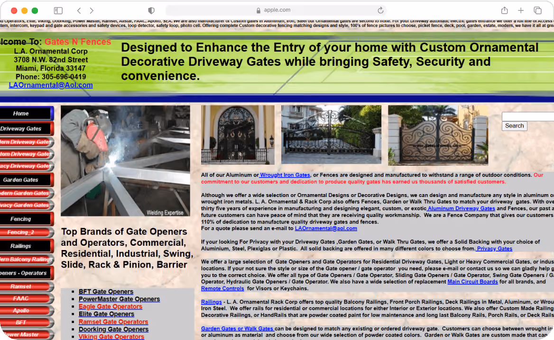This screenshot has height=340, width=554.
Task: Open the Modern Driveway Gates submenu button
Action: (x=27, y=142)
